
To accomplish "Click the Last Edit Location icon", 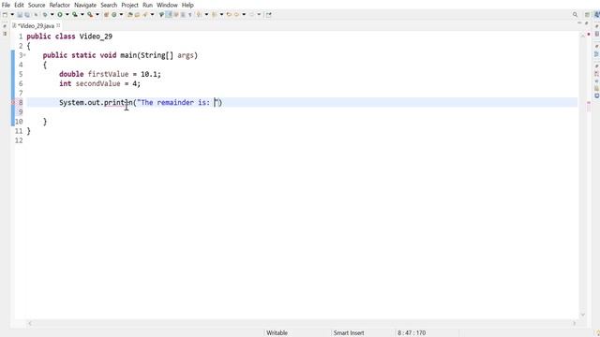I will click(229, 15).
